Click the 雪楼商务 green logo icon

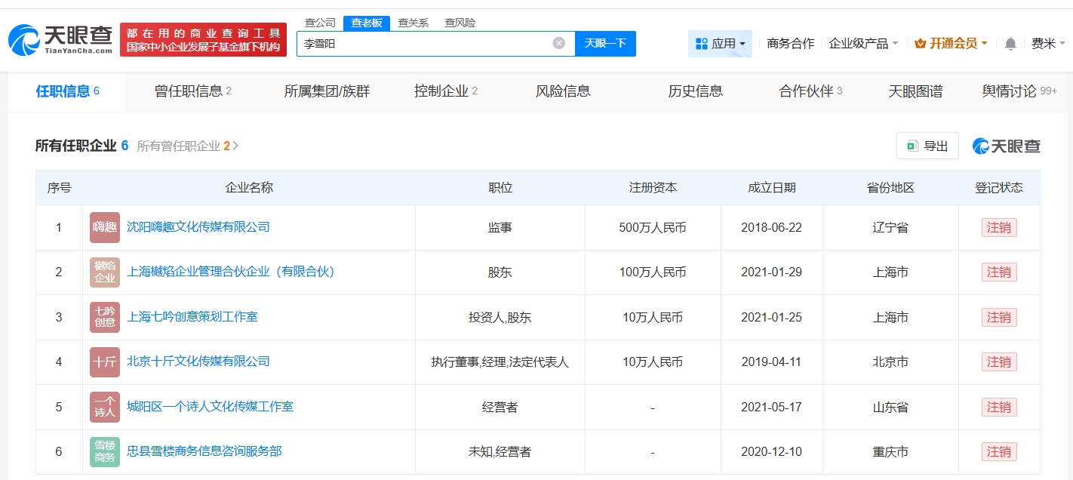[x=104, y=451]
